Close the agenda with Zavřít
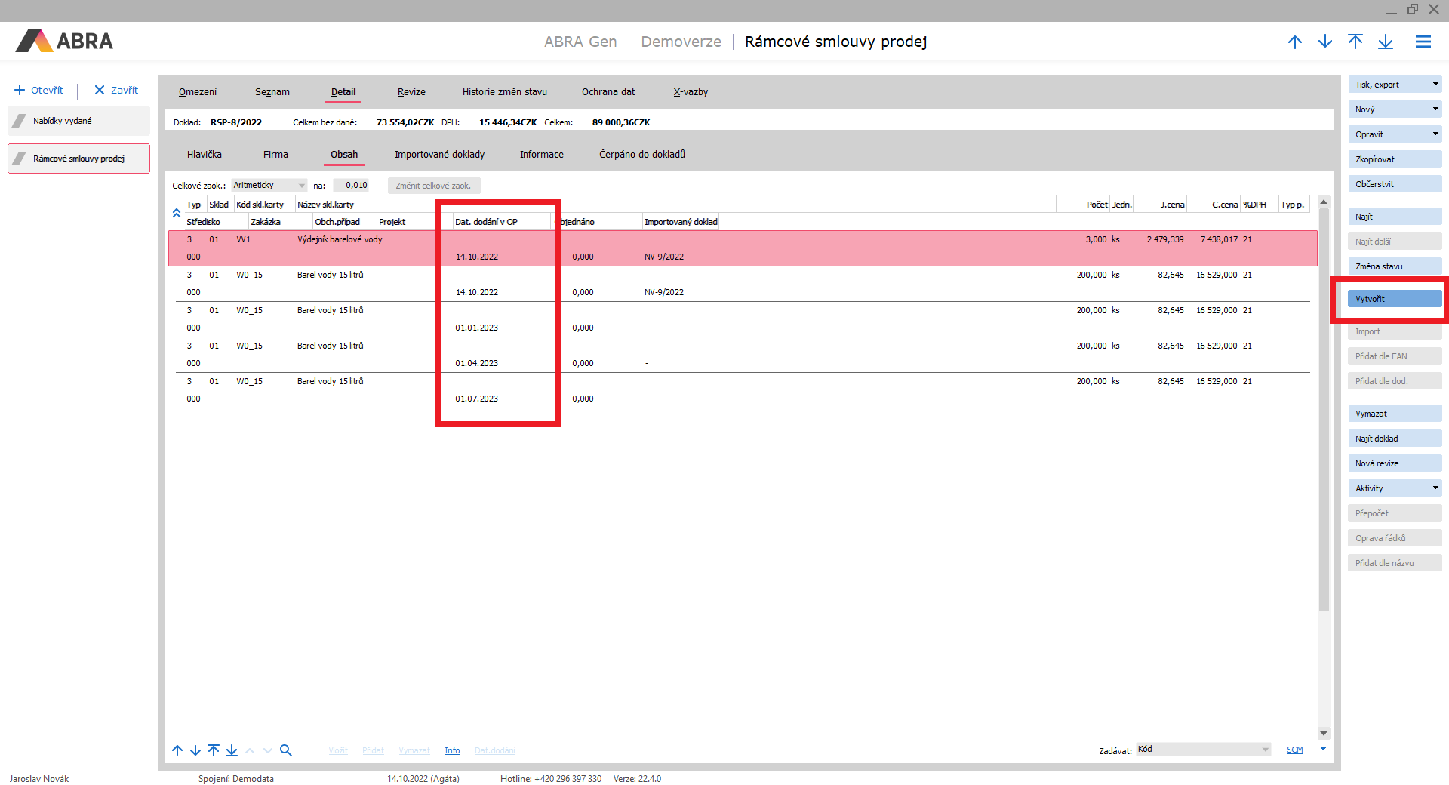The width and height of the screenshot is (1449, 785). 116,90
